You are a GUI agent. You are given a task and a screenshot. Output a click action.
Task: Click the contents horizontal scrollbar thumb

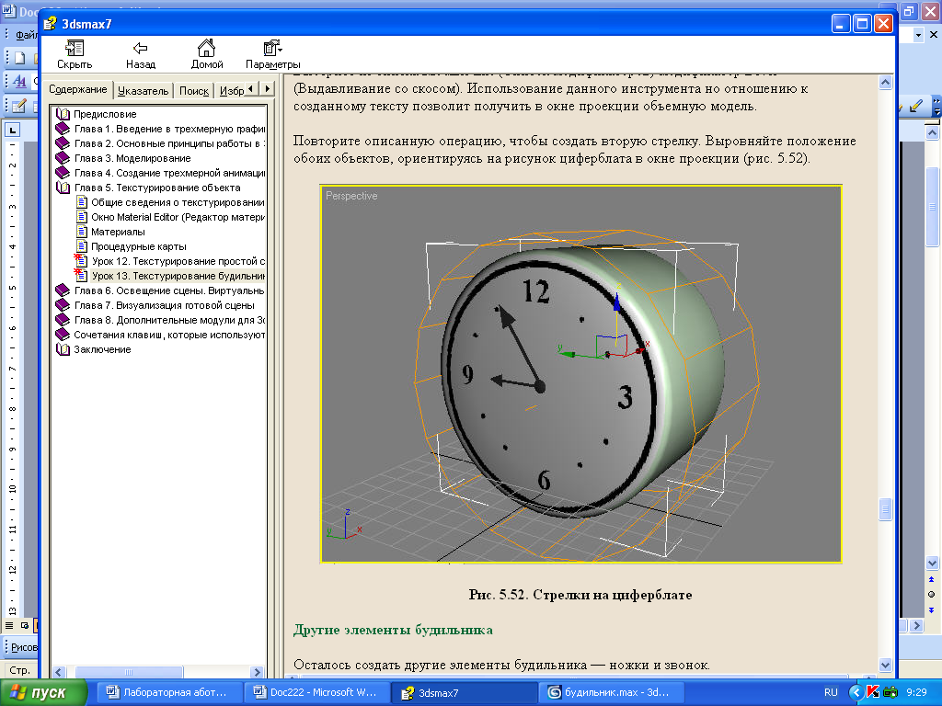[128, 672]
